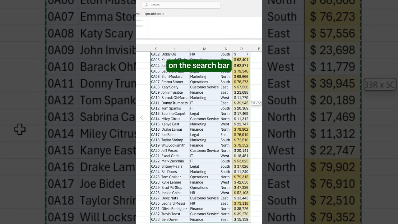Image resolution: width=398 pixels, height=224 pixels.
Task: Select column O header
Action: (241, 49)
